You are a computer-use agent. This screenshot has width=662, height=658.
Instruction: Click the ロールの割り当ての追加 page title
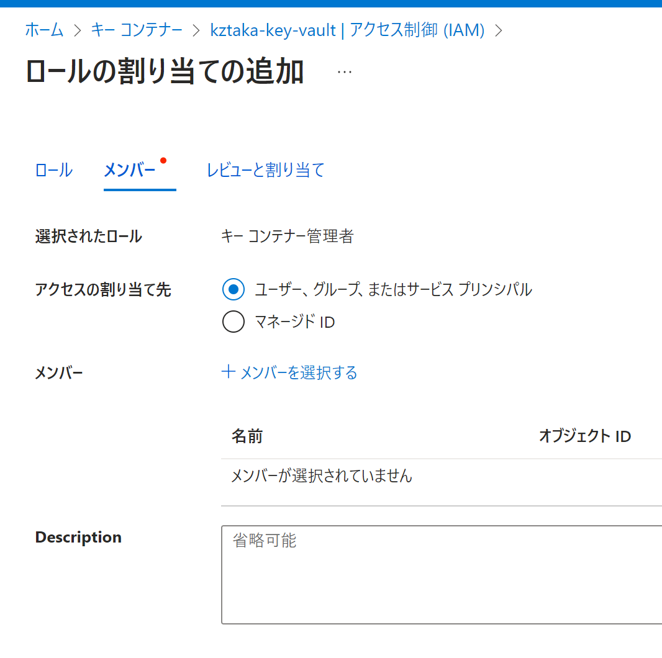pos(165,72)
